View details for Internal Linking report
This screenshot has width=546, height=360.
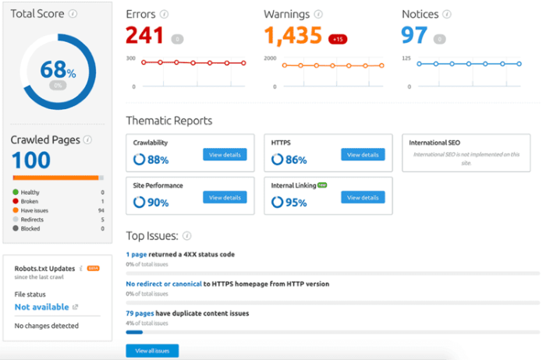click(x=363, y=197)
